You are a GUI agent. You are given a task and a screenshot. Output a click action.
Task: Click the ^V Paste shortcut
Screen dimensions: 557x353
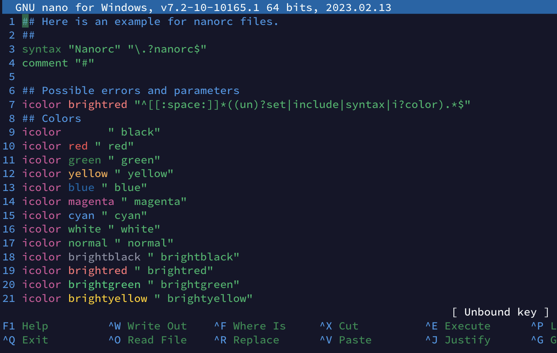345,340
